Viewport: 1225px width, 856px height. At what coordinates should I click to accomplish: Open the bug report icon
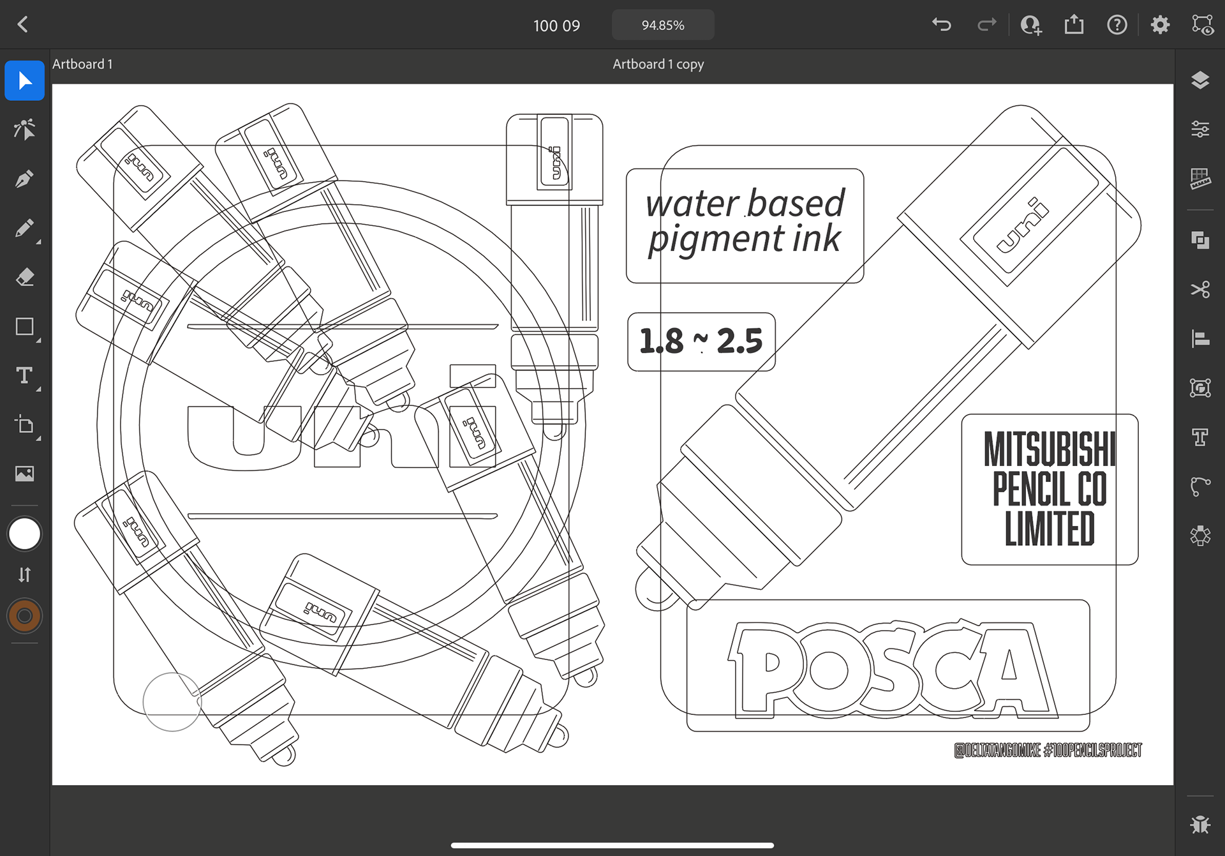(x=1200, y=824)
